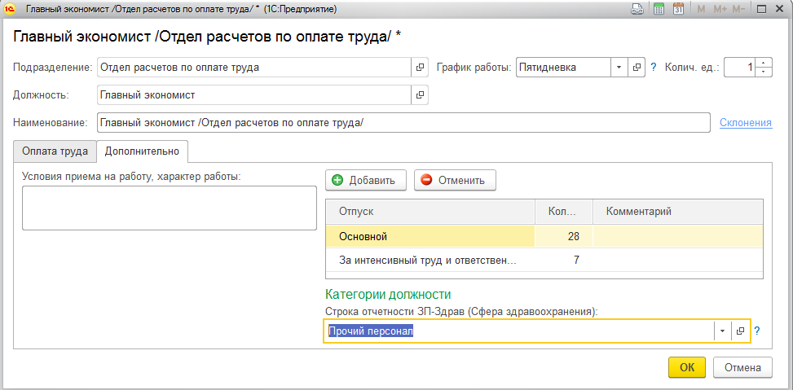
Task: Click the 28 days cell
Action: coord(564,236)
